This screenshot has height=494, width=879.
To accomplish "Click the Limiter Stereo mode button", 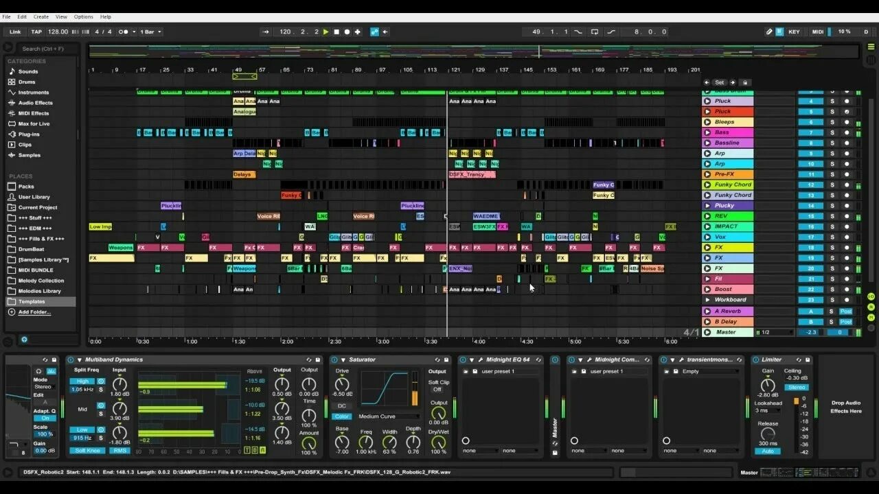I will (797, 387).
